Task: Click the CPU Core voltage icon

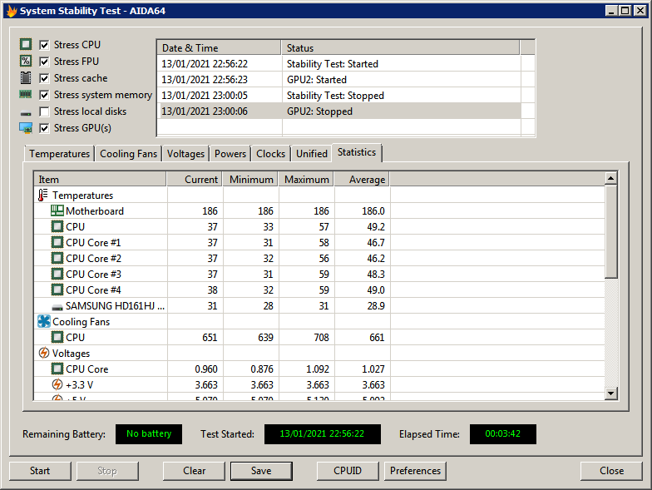Action: [x=57, y=369]
